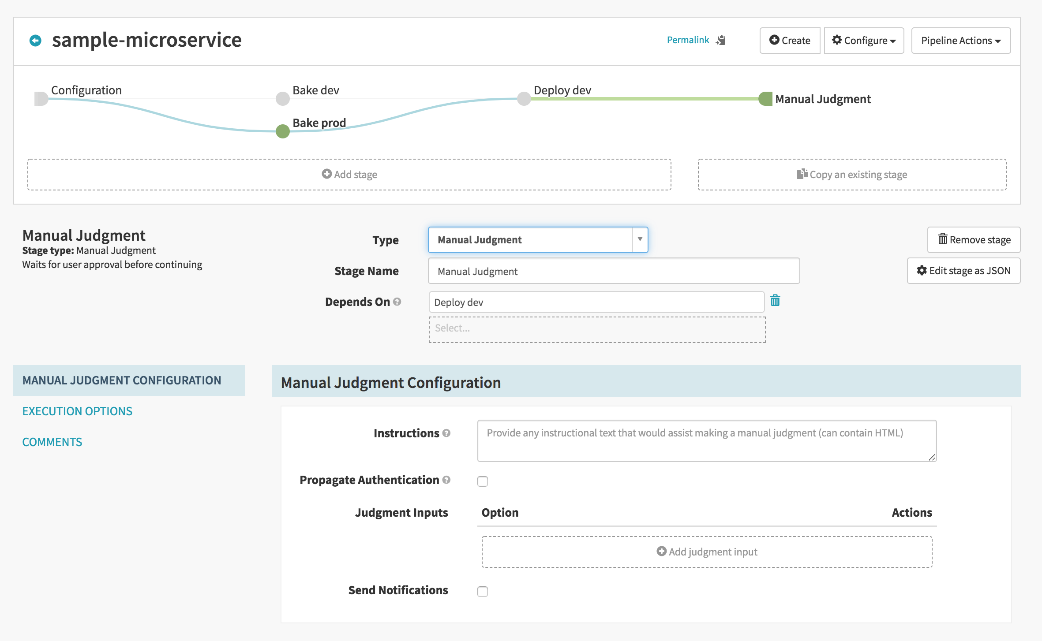This screenshot has width=1042, height=641.
Task: Click Edit stage as JSON button
Action: coord(963,271)
